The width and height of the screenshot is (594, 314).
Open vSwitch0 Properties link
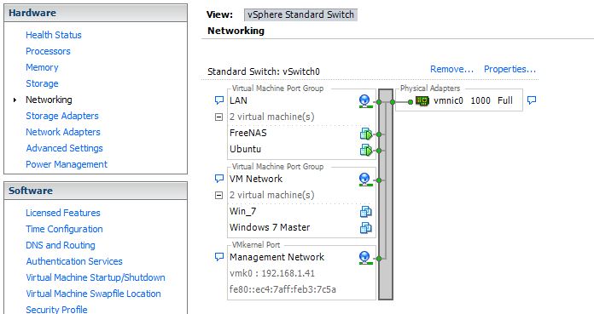510,69
